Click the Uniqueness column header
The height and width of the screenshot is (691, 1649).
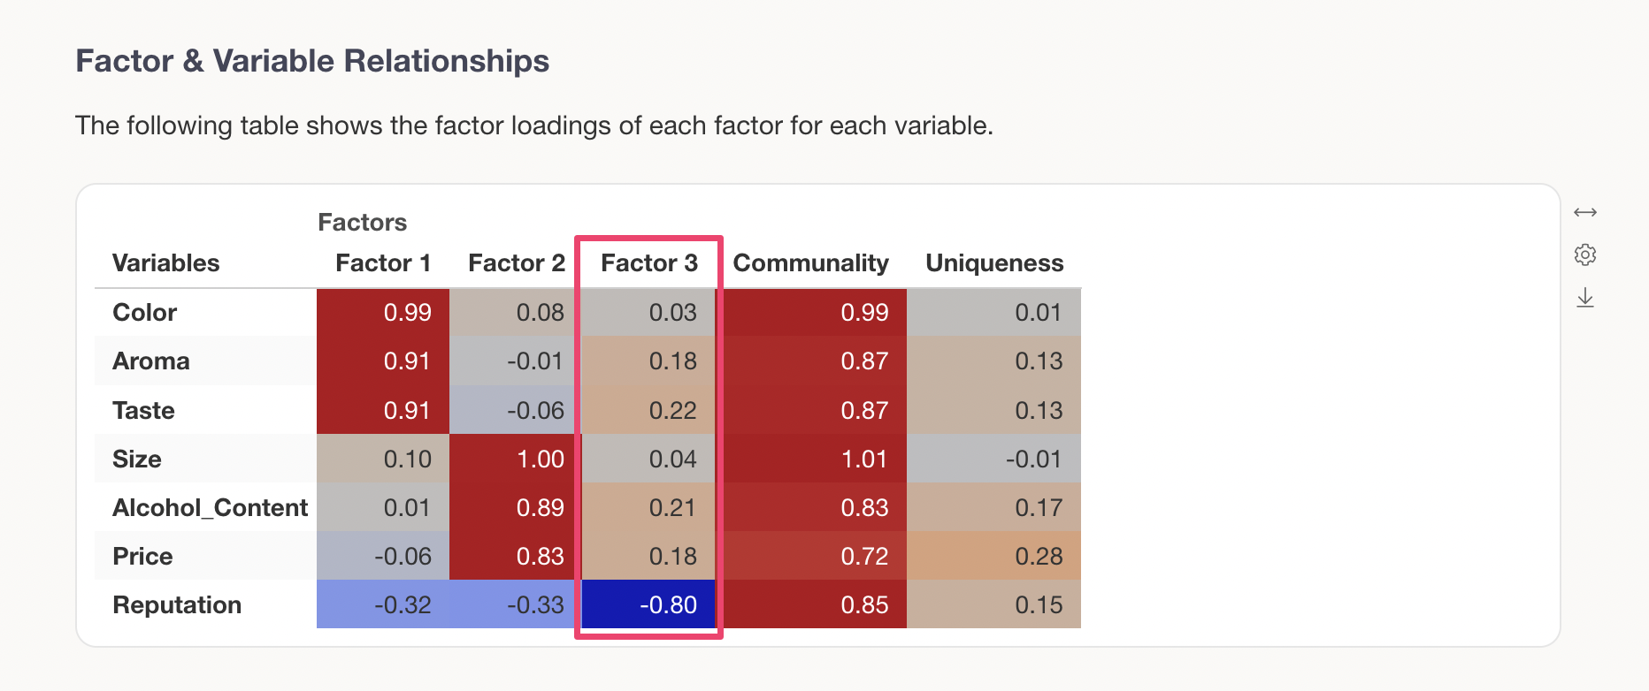(x=994, y=263)
